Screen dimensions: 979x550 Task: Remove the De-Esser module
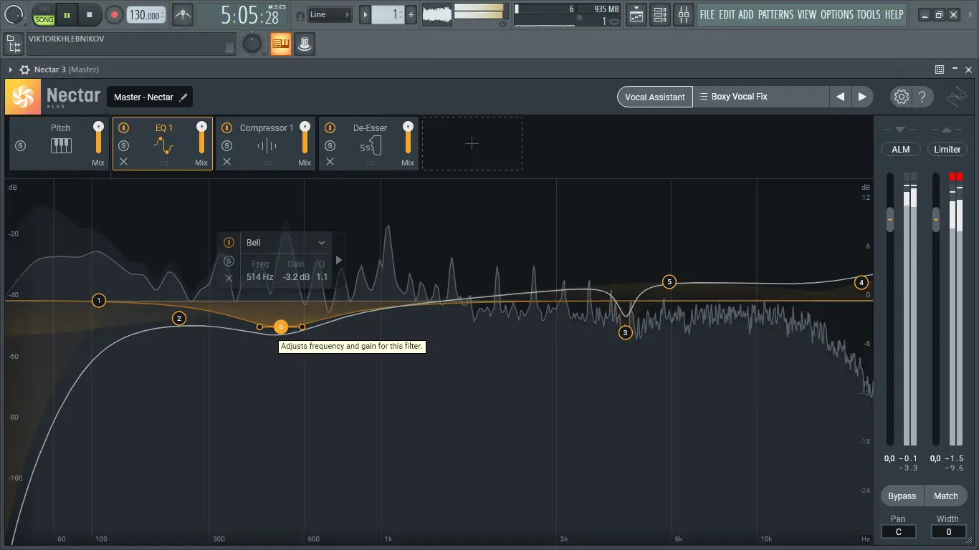coord(330,162)
